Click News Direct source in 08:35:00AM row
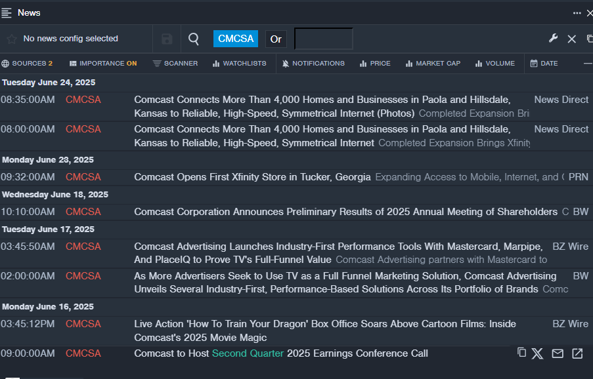Image resolution: width=593 pixels, height=379 pixels. click(x=561, y=100)
